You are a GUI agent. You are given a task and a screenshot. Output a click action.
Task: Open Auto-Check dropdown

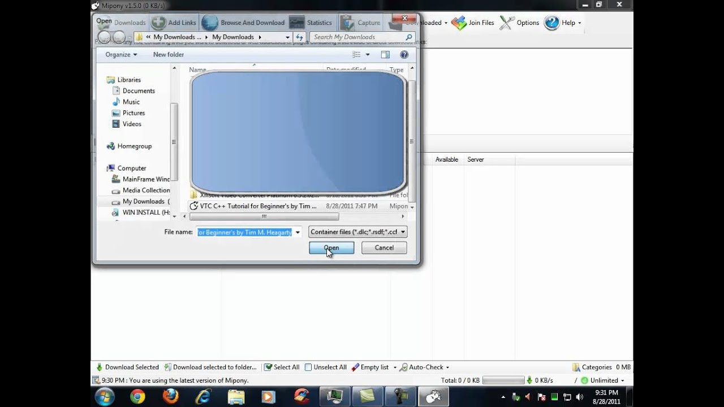(424, 367)
